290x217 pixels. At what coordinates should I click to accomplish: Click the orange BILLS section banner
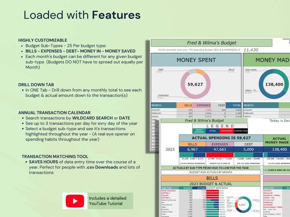click(x=211, y=178)
